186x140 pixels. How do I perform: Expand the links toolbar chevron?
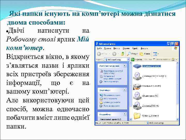(154, 59)
